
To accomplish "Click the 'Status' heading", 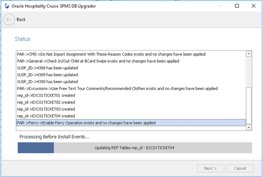I will pos(23,39).
